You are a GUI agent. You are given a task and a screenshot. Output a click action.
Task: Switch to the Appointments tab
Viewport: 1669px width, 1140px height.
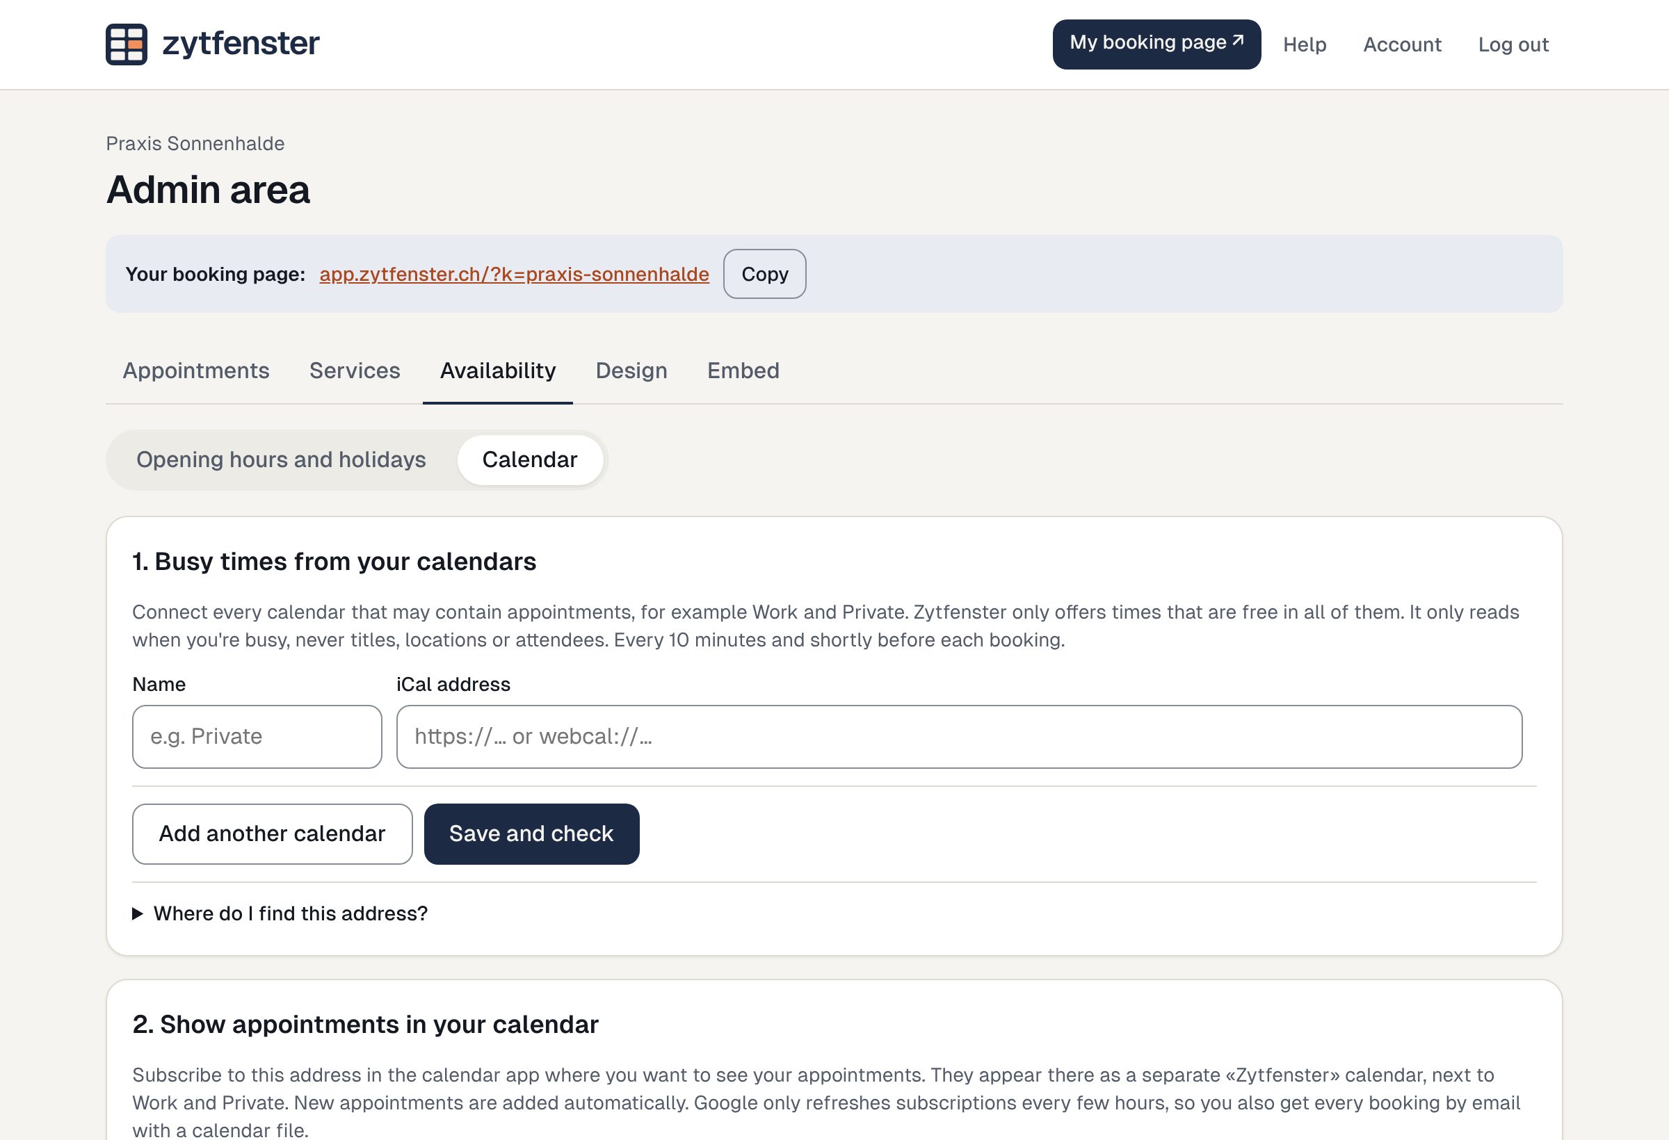click(196, 370)
